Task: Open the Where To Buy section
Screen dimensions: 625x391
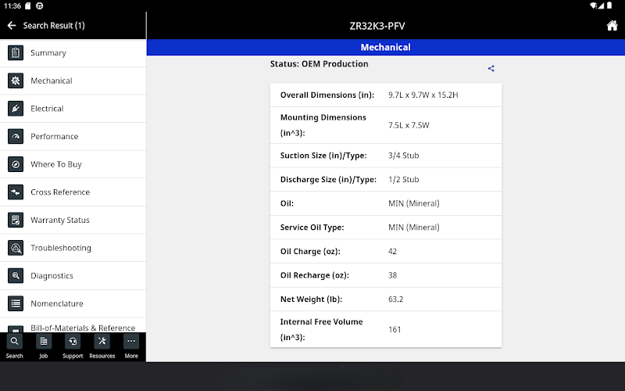Action: (x=73, y=164)
